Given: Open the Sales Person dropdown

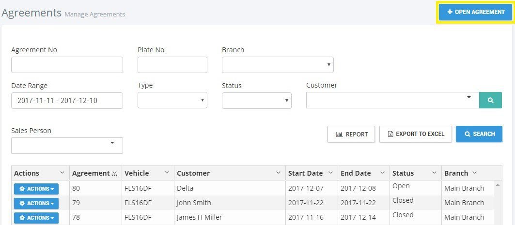Looking at the screenshot, I should 67,146.
